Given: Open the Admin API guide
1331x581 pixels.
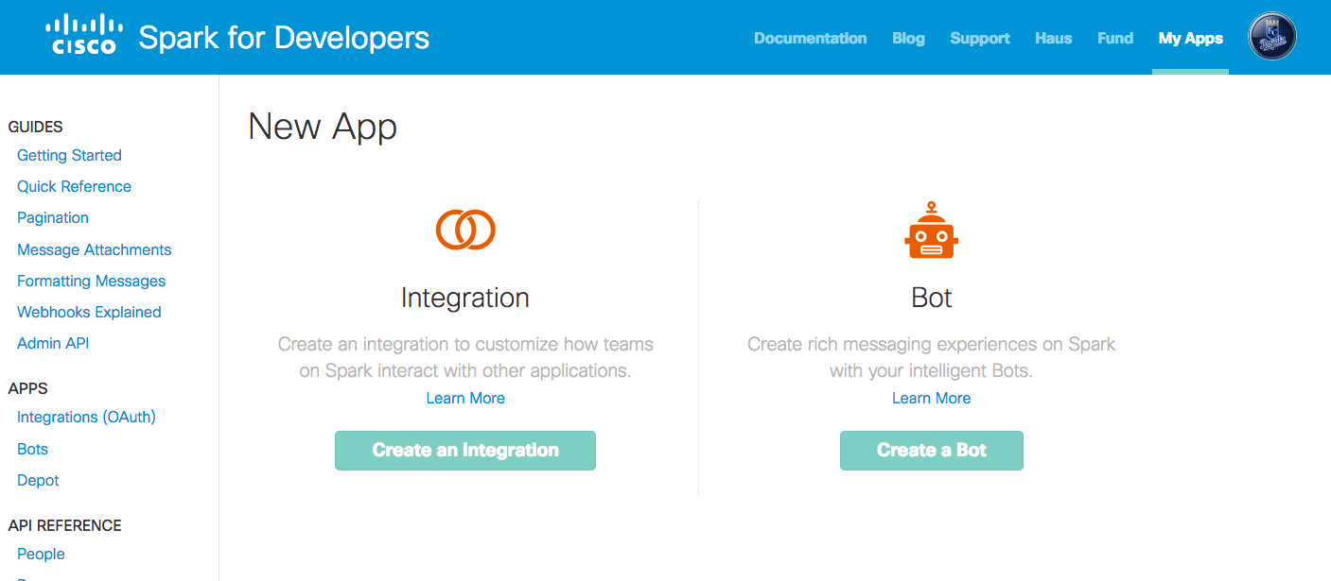Looking at the screenshot, I should click(x=53, y=343).
